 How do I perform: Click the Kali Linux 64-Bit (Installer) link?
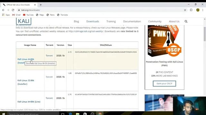[x=26, y=59]
